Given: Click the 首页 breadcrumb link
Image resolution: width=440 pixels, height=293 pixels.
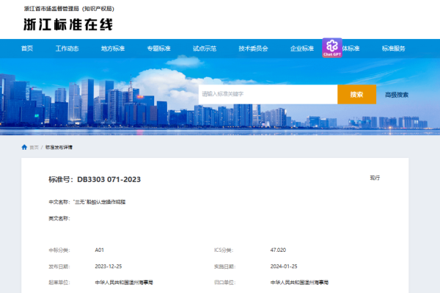Looking at the screenshot, I should click(x=34, y=148).
